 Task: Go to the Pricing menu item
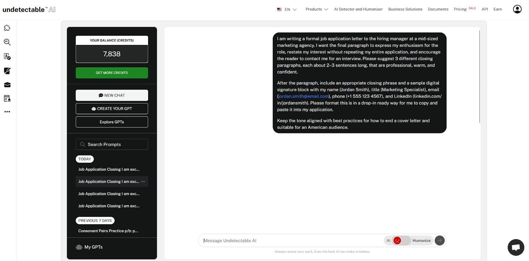(460, 9)
